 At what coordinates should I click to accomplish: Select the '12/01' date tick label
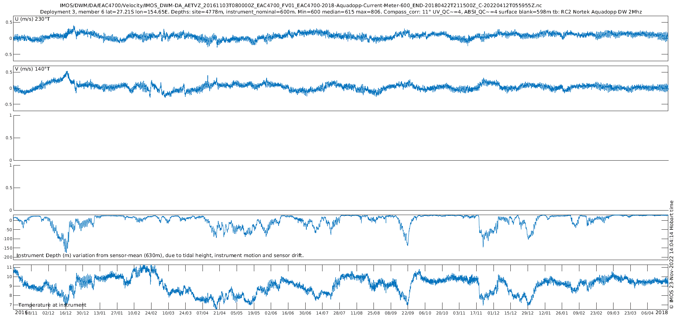tap(545, 313)
